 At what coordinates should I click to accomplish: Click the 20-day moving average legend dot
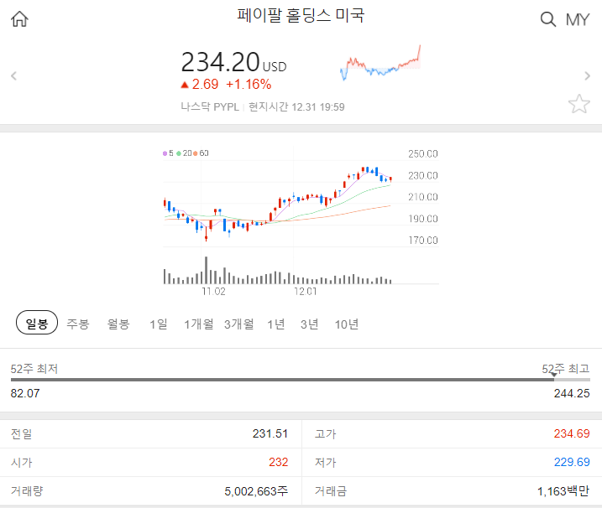(179, 153)
